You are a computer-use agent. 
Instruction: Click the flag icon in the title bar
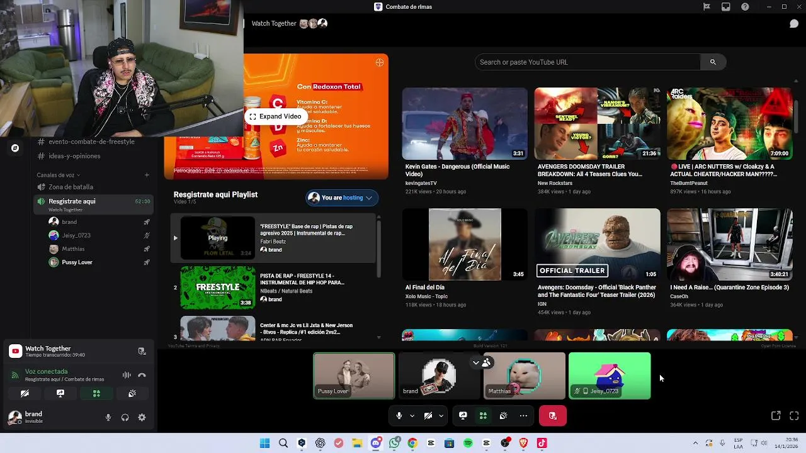pyautogui.click(x=707, y=7)
